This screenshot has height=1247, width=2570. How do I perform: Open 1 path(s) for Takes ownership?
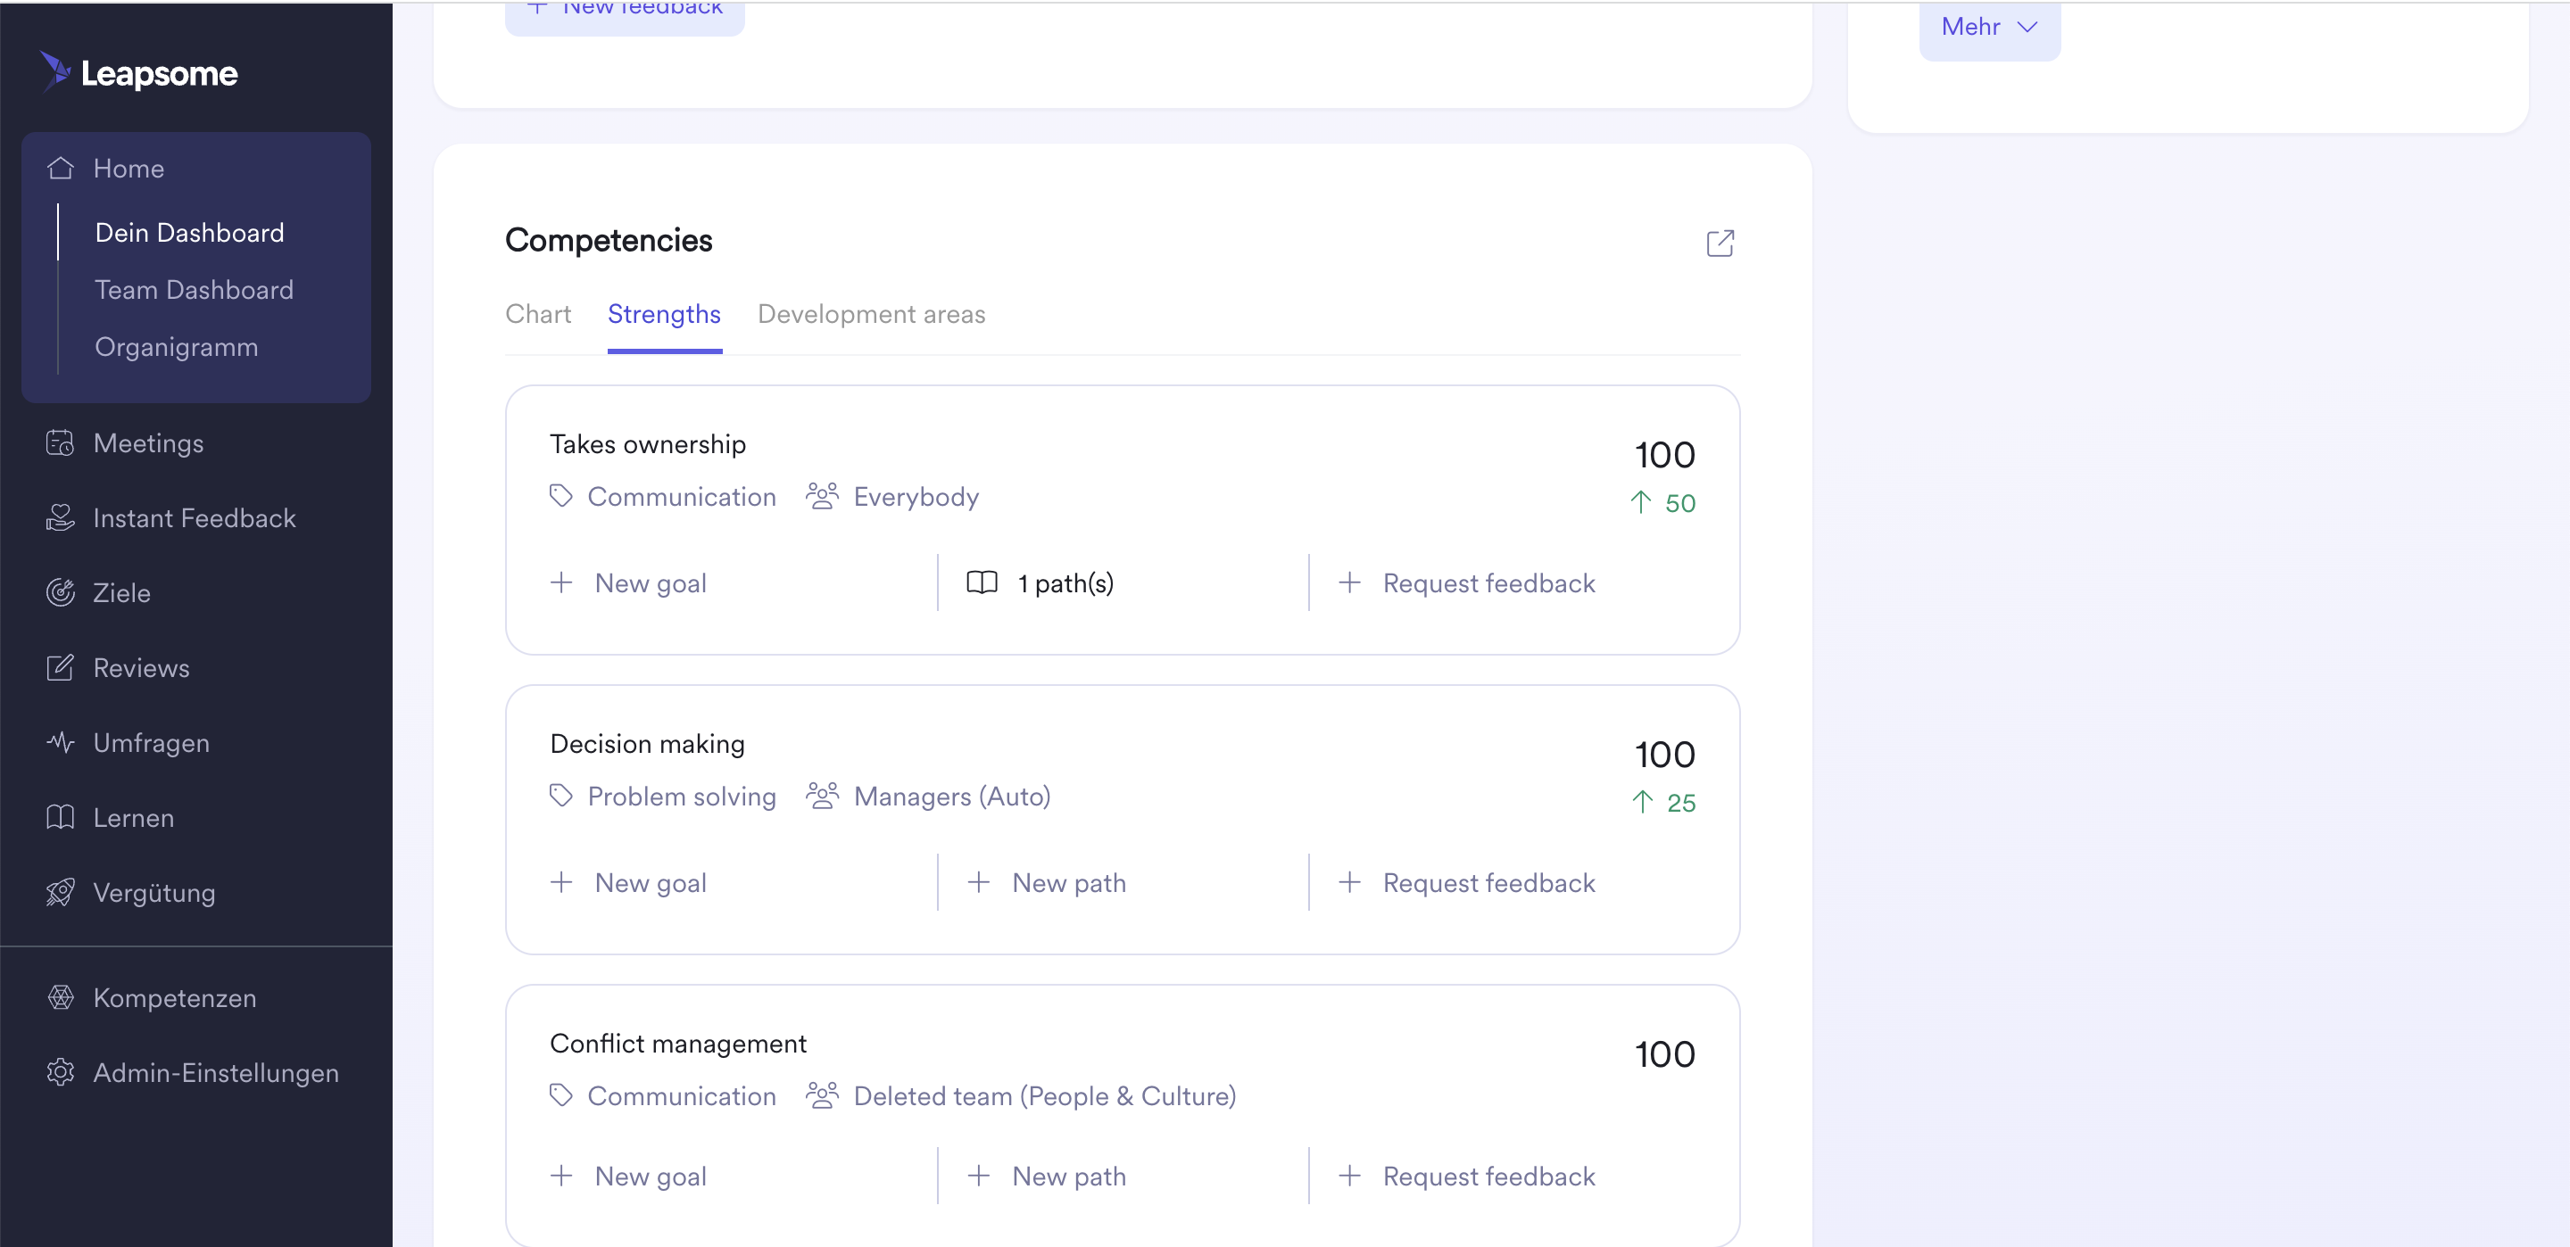pos(1040,582)
